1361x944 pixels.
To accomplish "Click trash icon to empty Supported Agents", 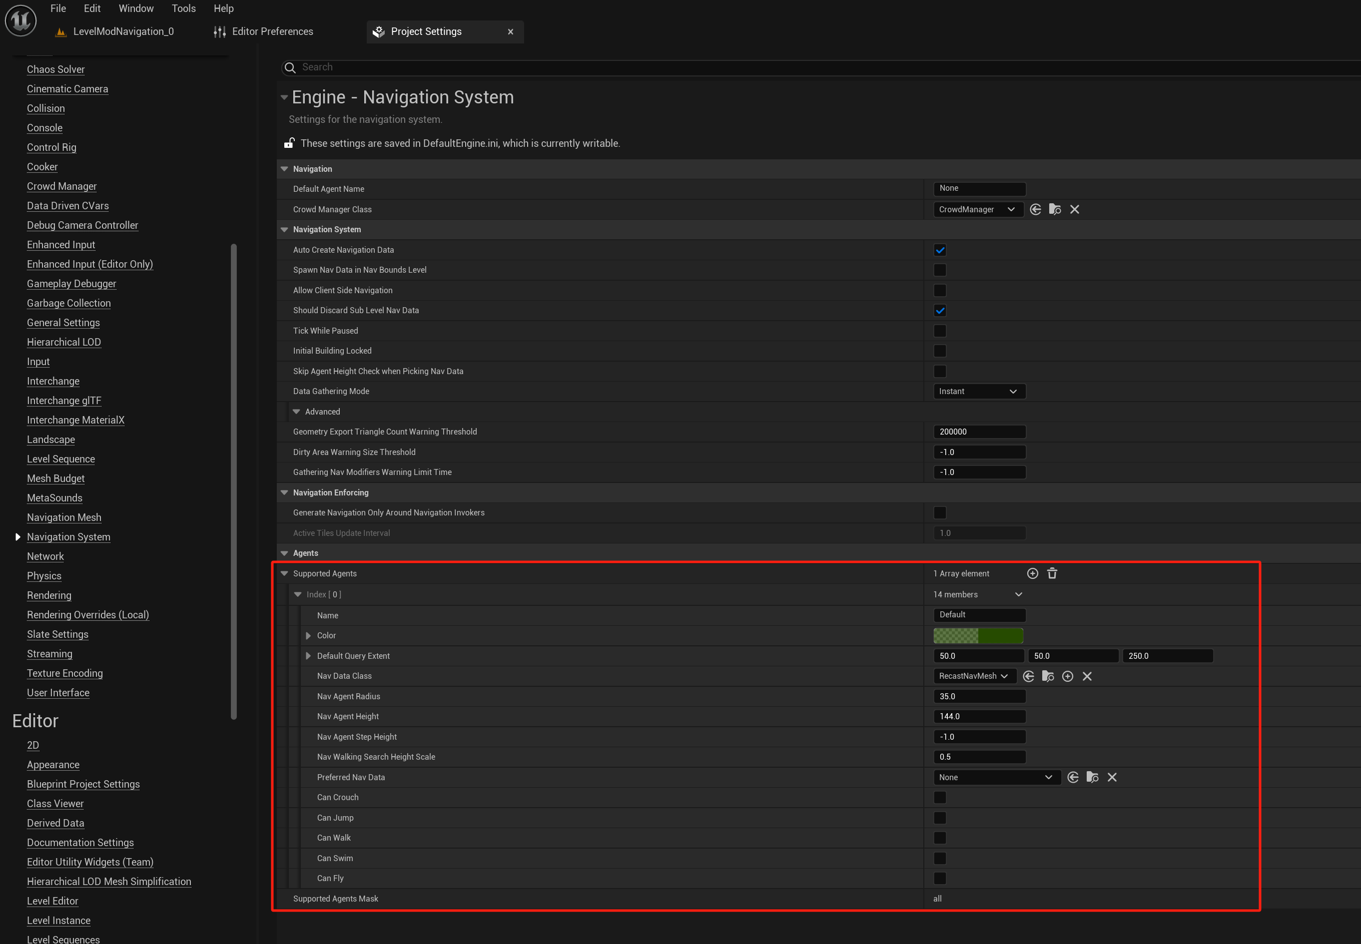I will click(x=1052, y=573).
